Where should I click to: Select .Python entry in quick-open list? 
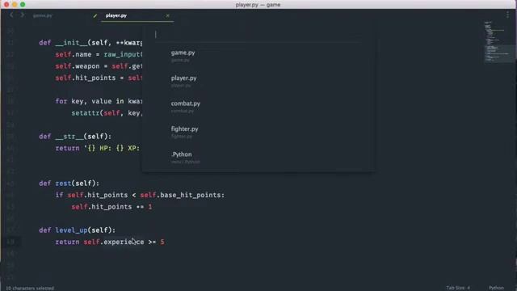[258, 158]
